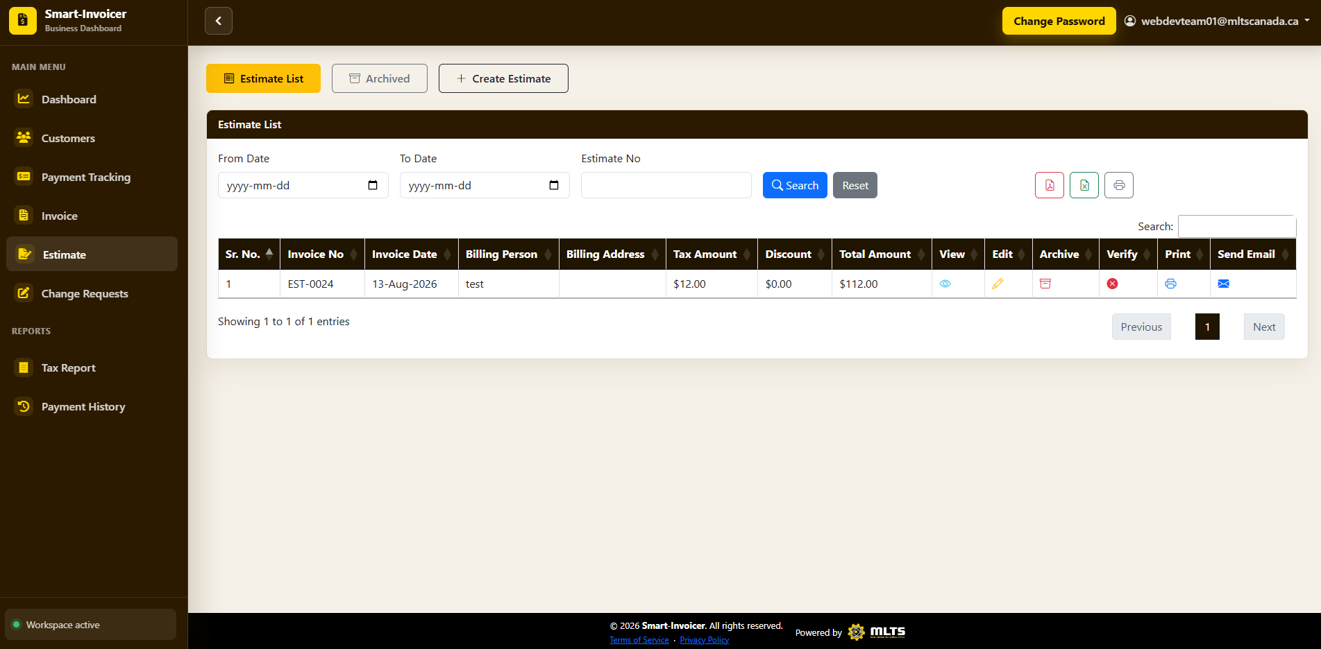Click the Reset button
Screen dimensions: 1321x649
point(855,185)
